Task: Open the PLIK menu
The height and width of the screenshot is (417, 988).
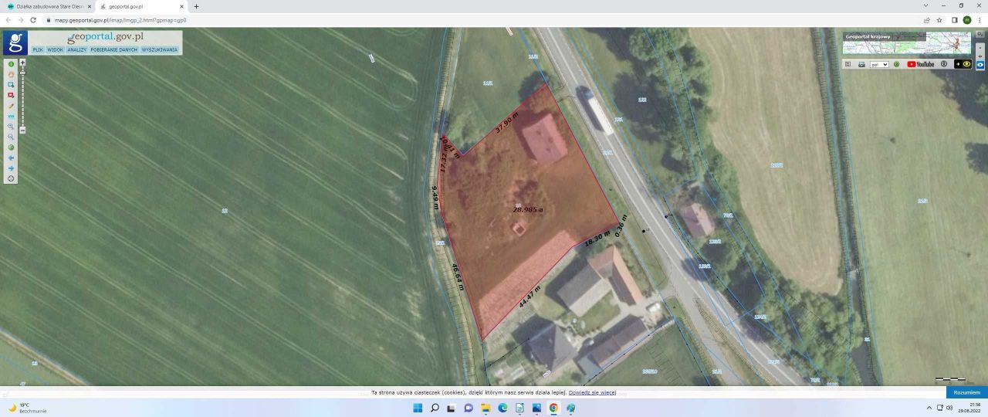Action: point(38,49)
